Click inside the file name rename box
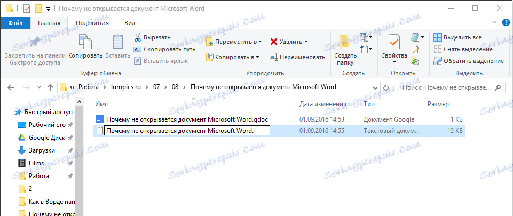513x216 pixels. pyautogui.click(x=186, y=131)
